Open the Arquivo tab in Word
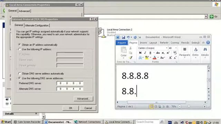Viewport: 221px width, 124px height. 122,43
